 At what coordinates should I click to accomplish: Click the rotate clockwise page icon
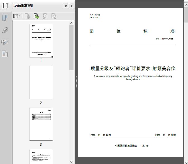click(x=54, y=16)
